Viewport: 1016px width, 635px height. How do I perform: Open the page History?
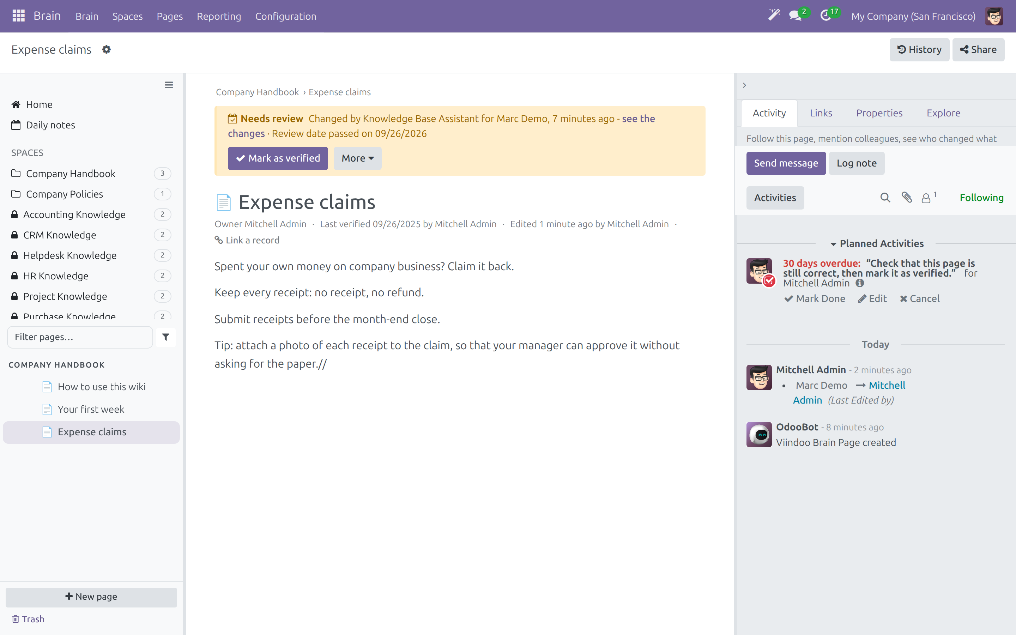pos(919,49)
